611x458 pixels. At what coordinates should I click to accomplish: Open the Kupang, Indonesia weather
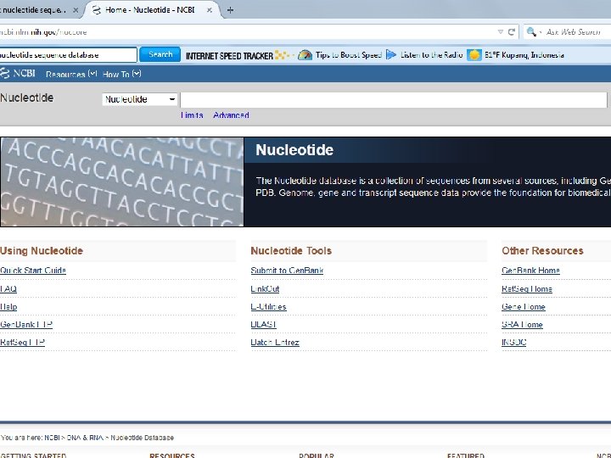tap(524, 55)
